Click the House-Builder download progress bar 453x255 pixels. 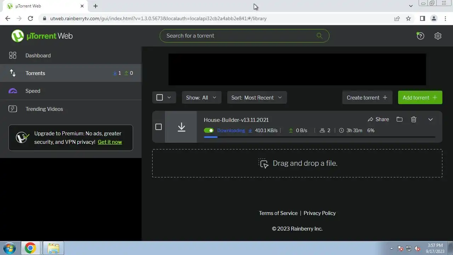pos(320,137)
